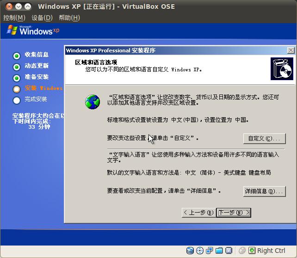Viewport: 297px width, 258px height.
Task: Select the 收集信息 step indicator
Action: [x=17, y=56]
